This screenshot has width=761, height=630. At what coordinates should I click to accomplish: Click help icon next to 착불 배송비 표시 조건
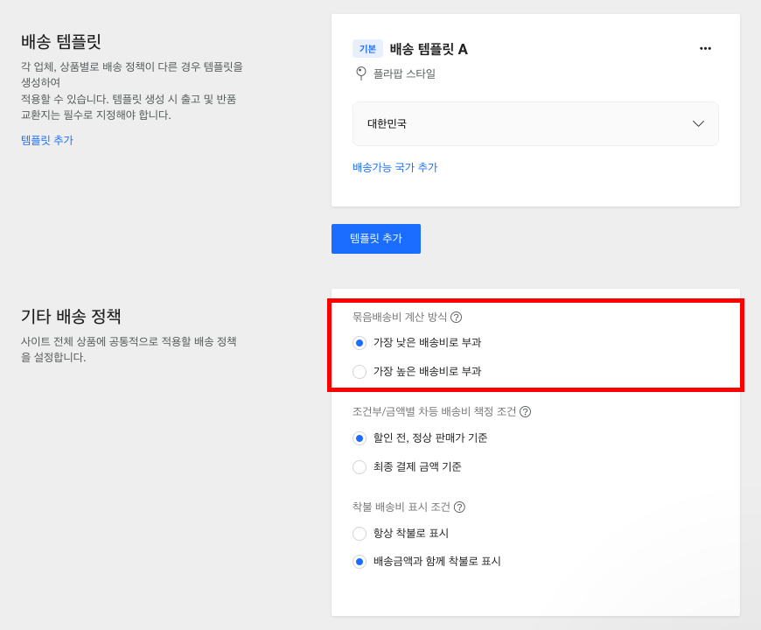[x=459, y=507]
